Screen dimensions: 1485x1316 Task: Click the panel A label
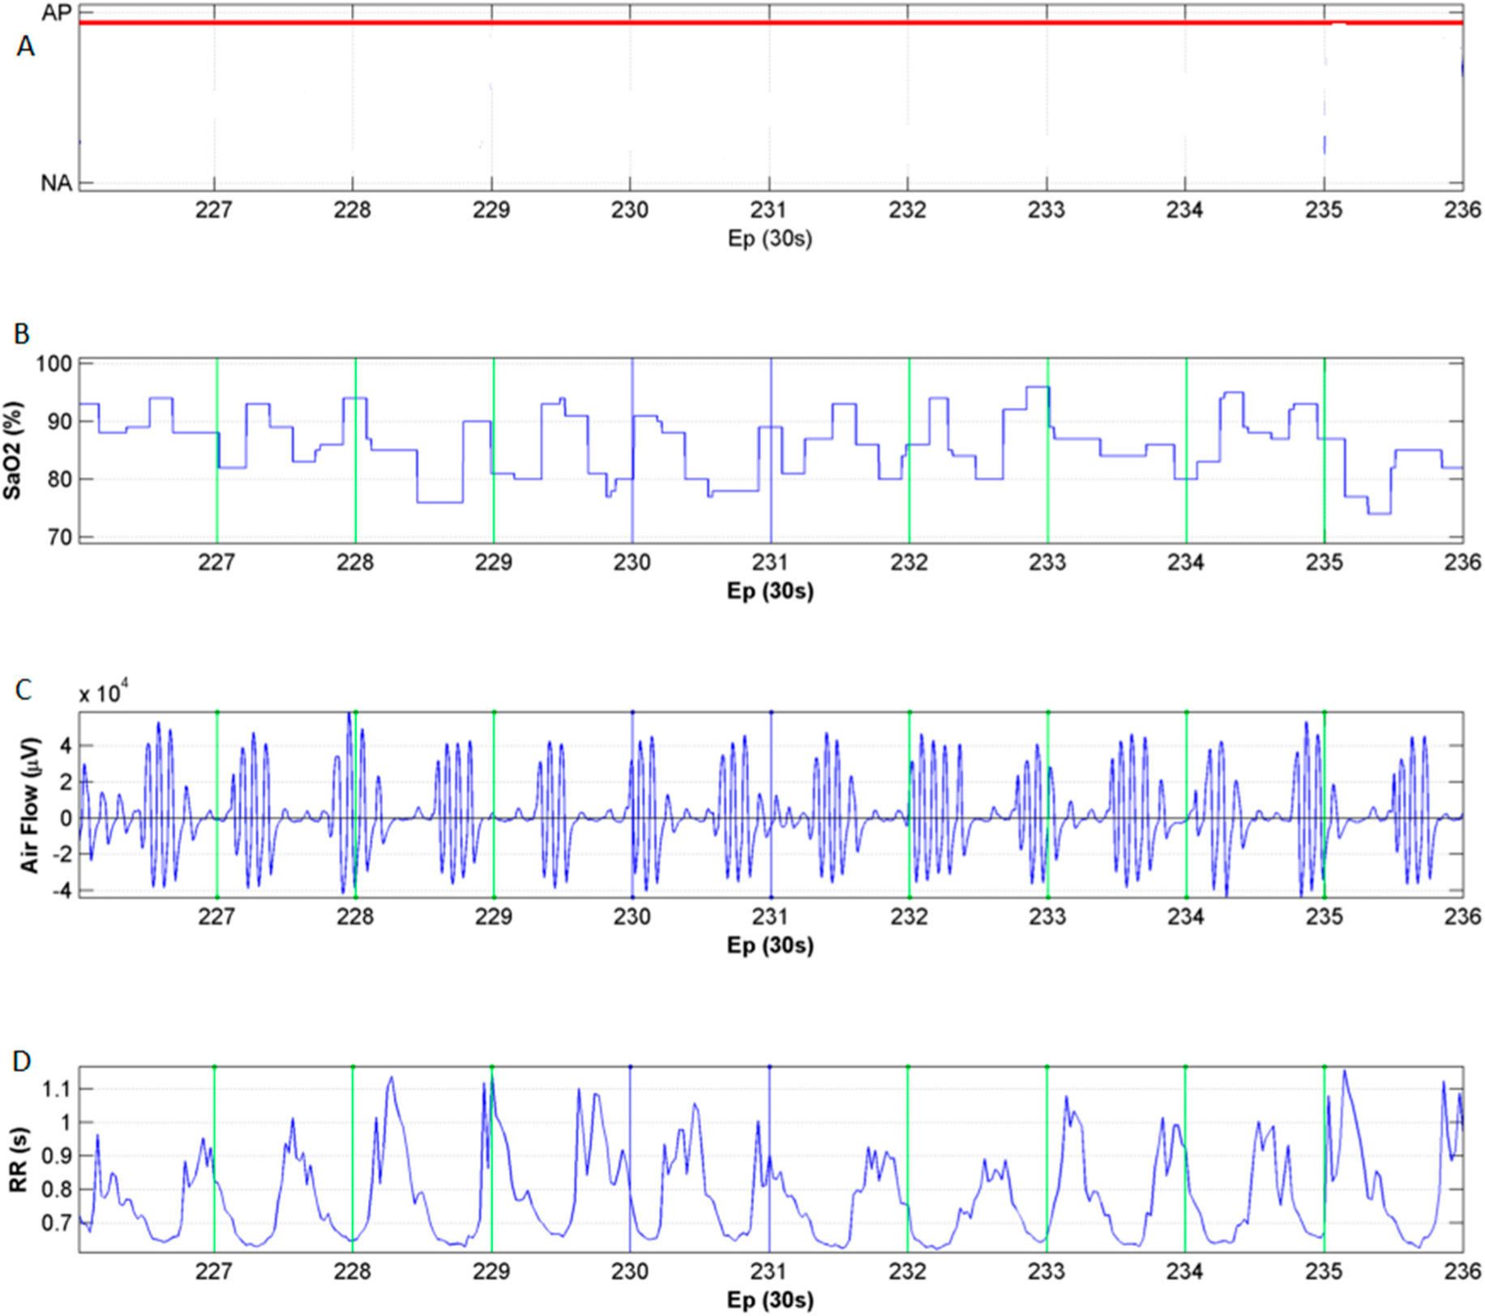[25, 47]
